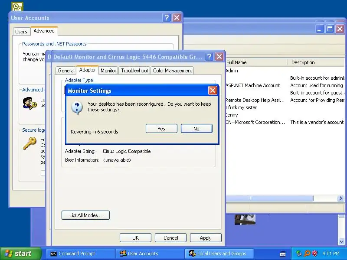Screen dimensions: 347x260
Task: Click the gold key secure logon icon
Action: [x=29, y=143]
